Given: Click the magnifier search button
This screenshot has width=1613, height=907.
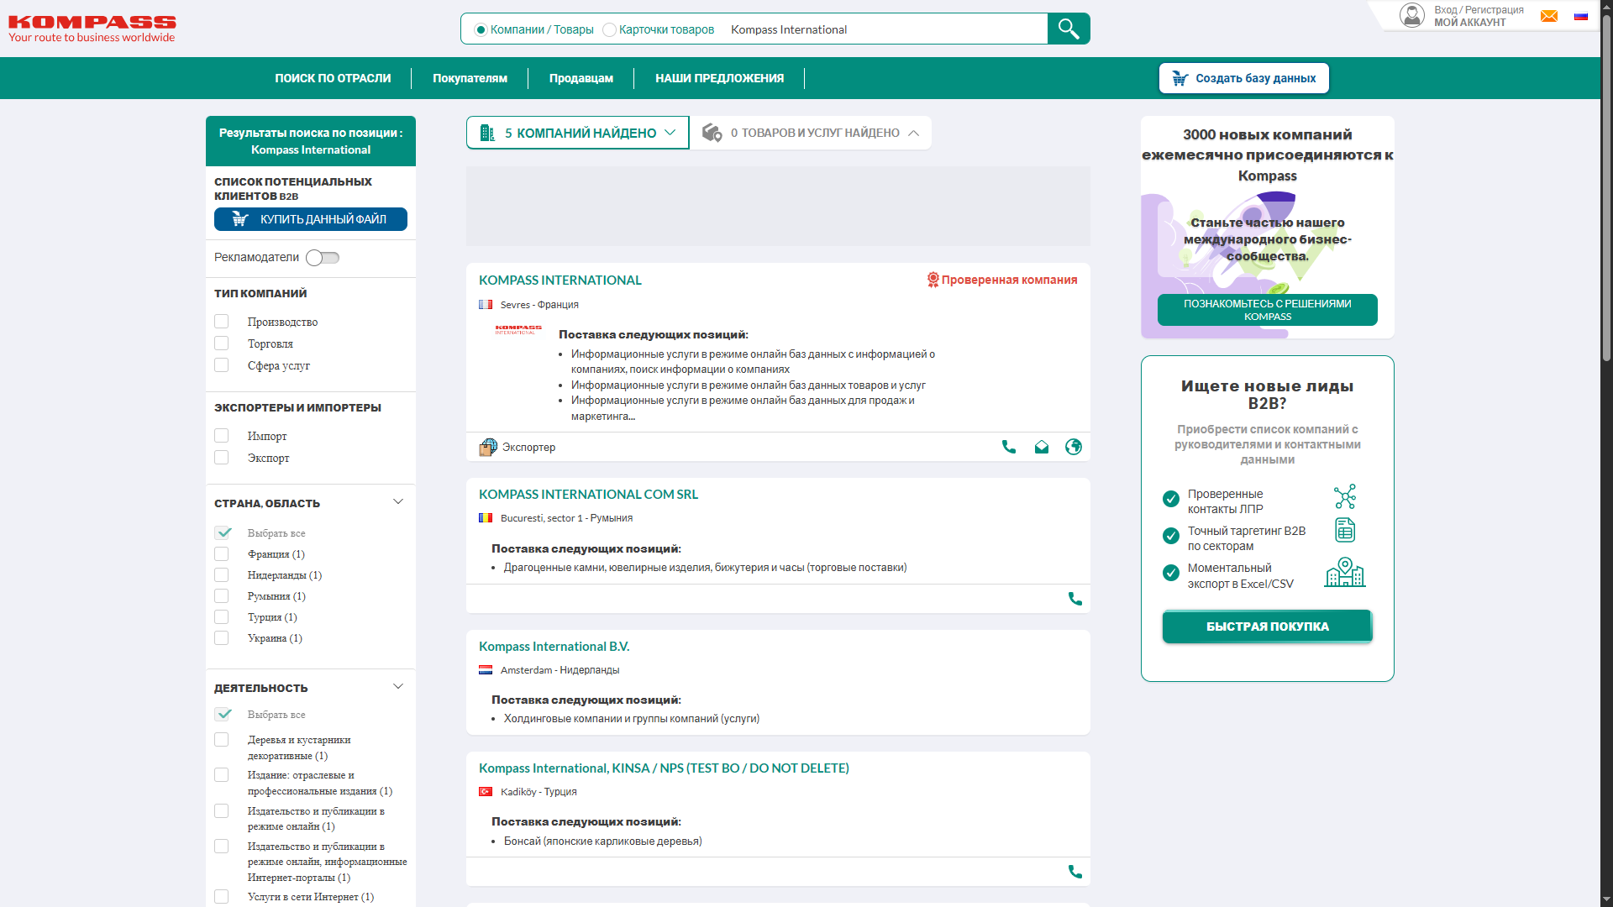Looking at the screenshot, I should point(1069,29).
